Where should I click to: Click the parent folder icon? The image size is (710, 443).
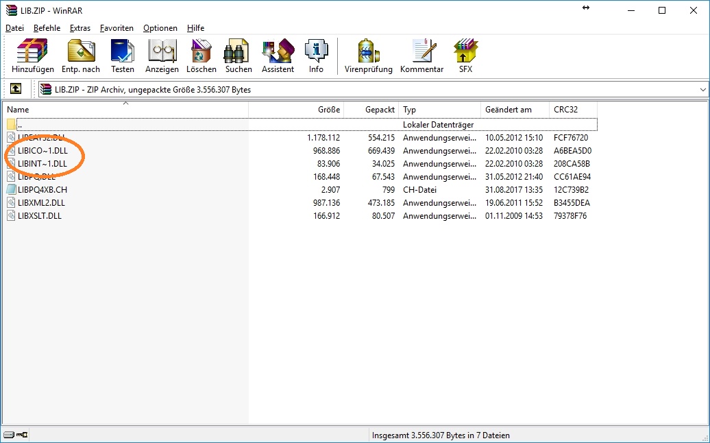click(12, 124)
